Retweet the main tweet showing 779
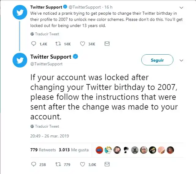 57,164
